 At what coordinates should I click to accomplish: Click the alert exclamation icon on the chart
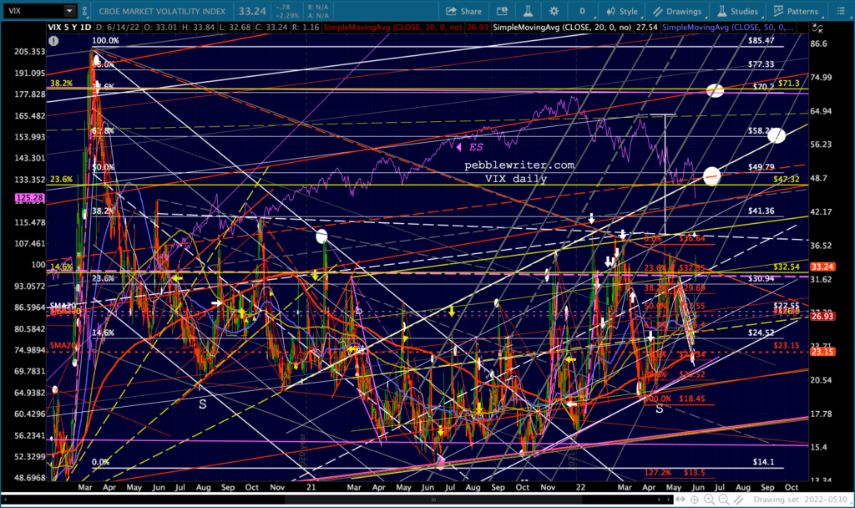tap(53, 40)
